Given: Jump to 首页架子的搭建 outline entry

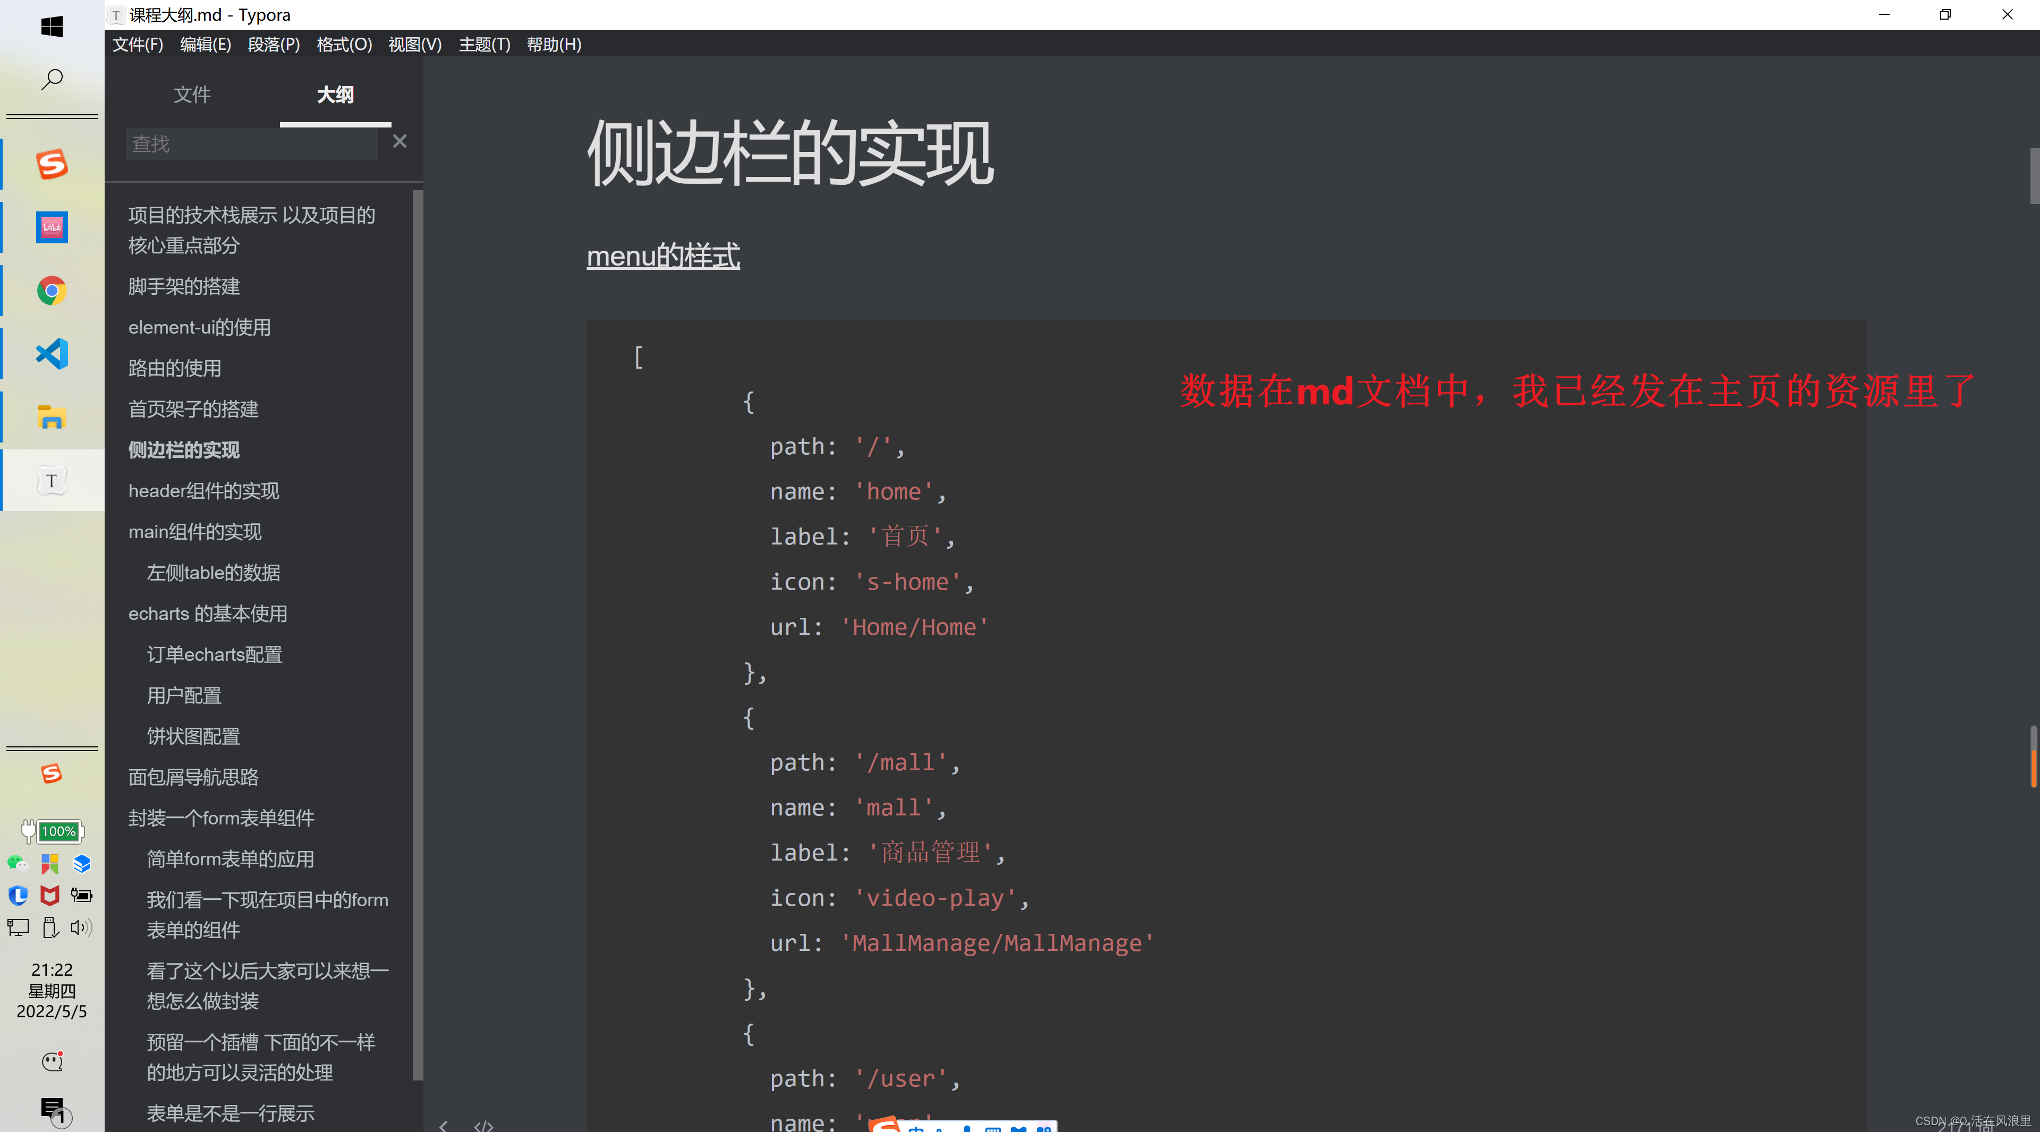Looking at the screenshot, I should click(x=193, y=409).
